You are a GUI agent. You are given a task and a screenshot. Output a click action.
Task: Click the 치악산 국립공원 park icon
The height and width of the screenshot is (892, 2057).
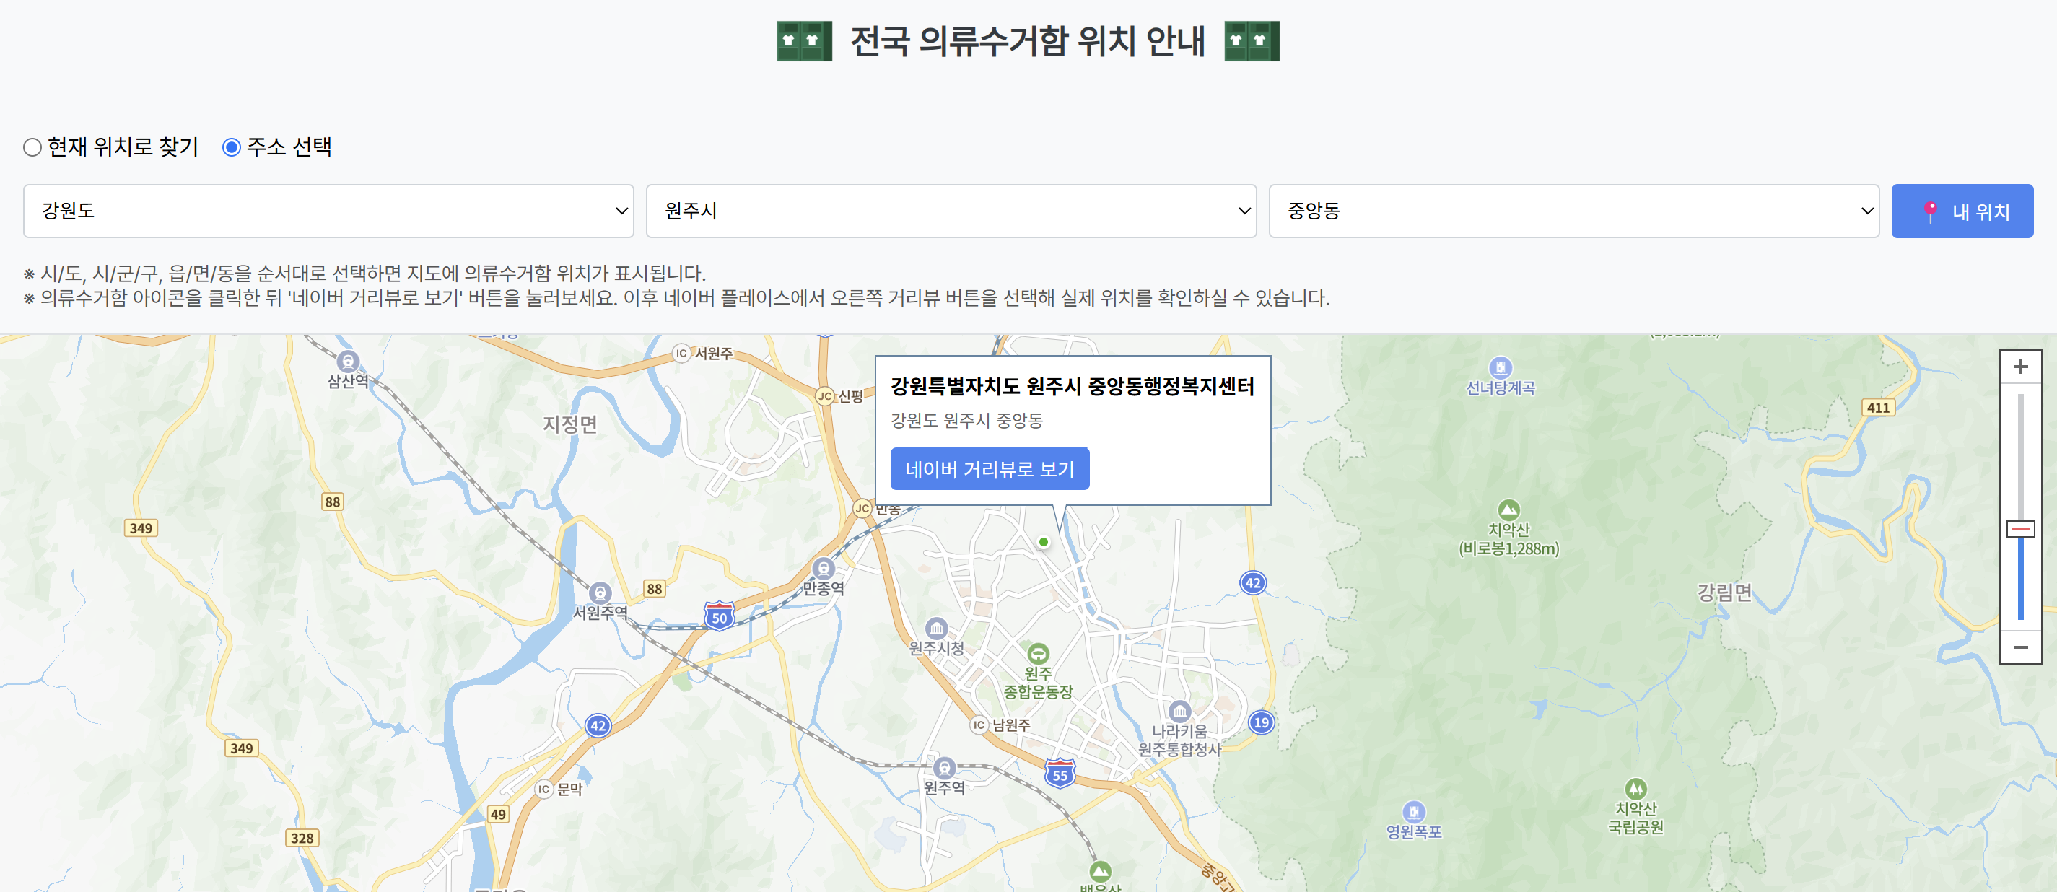(x=1635, y=788)
